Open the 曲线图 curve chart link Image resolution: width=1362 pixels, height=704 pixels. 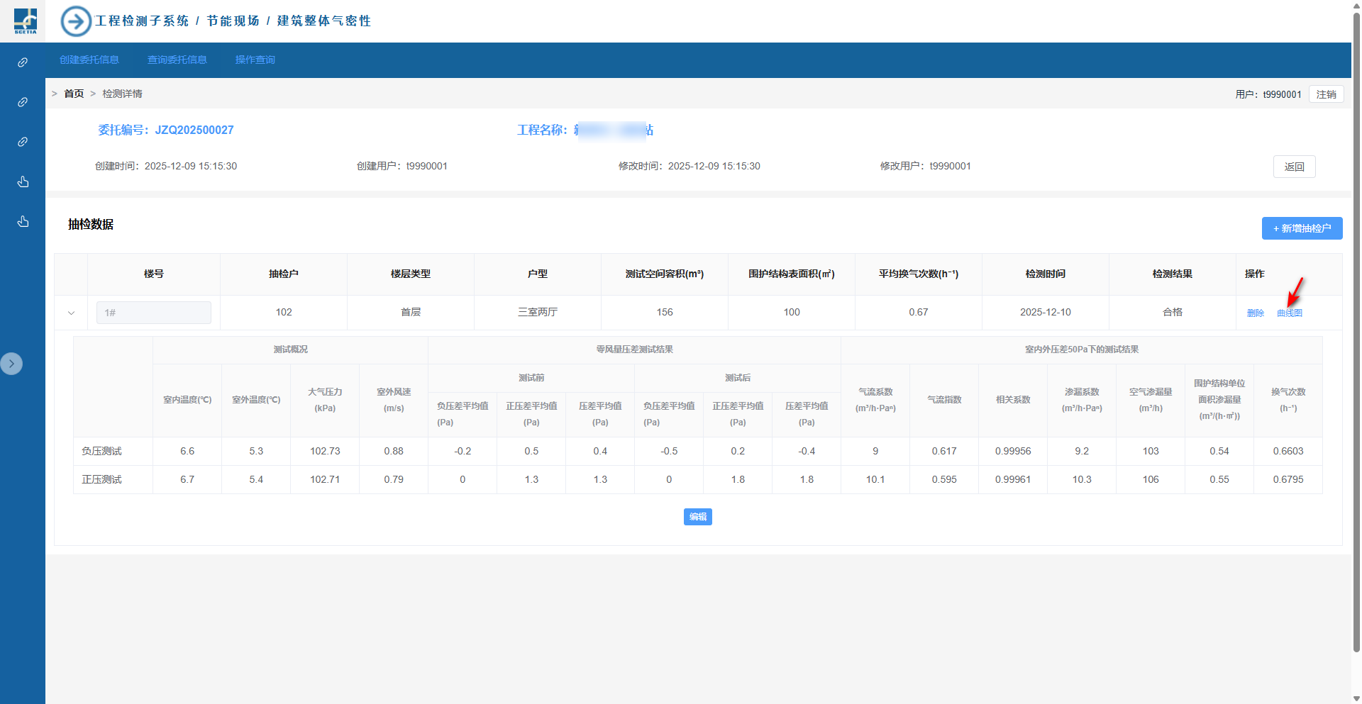(1289, 313)
